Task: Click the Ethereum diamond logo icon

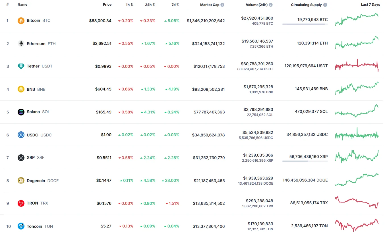Action: pyautogui.click(x=21, y=44)
